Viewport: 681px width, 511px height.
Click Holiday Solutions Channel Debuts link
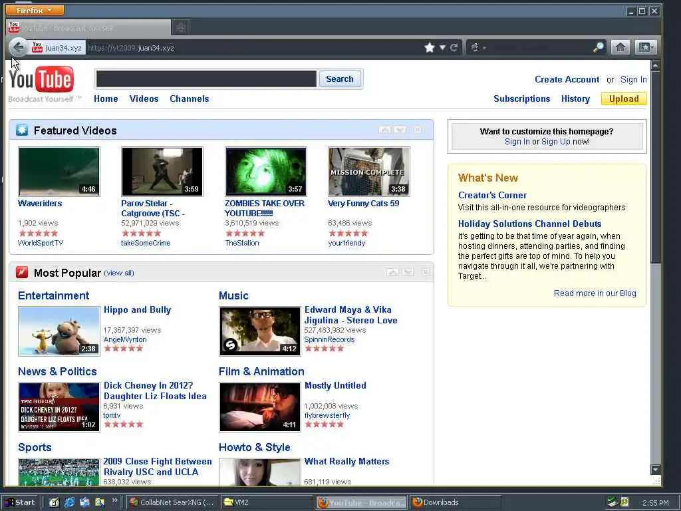tap(529, 224)
